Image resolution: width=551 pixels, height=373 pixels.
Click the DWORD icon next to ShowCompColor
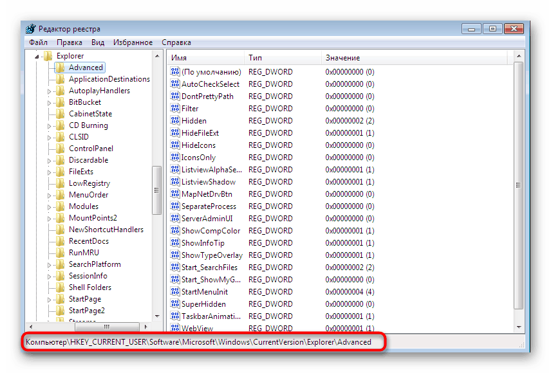(x=175, y=230)
